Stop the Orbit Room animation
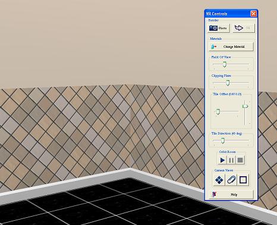 (240, 160)
